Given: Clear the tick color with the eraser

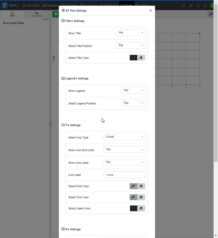Looking at the screenshot, I should pos(141,197).
